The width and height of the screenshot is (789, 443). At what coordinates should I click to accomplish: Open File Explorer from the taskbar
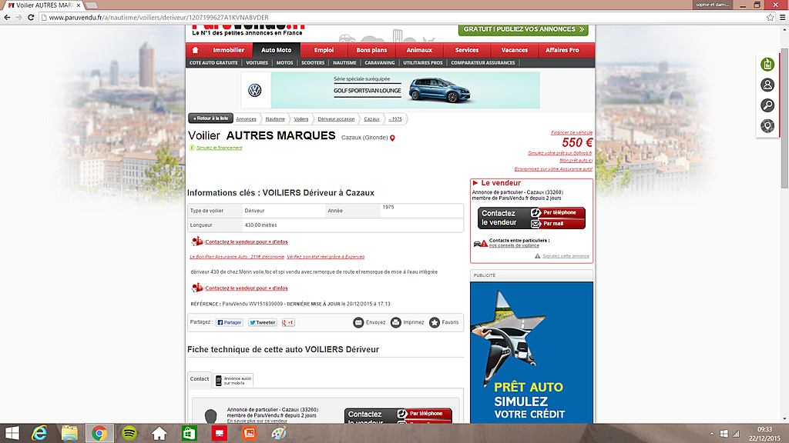tap(69, 433)
